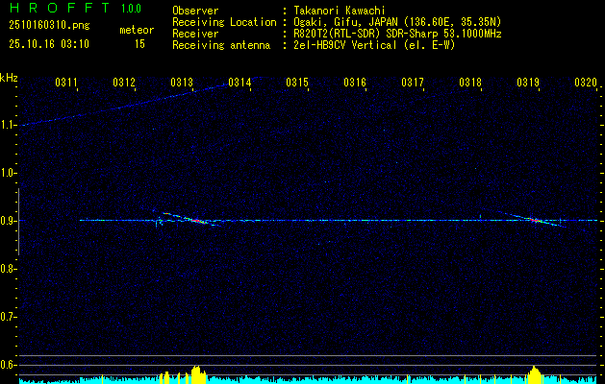Screen dimensions: 605x384
Task: Click time axis label 0316
Action: coord(355,82)
